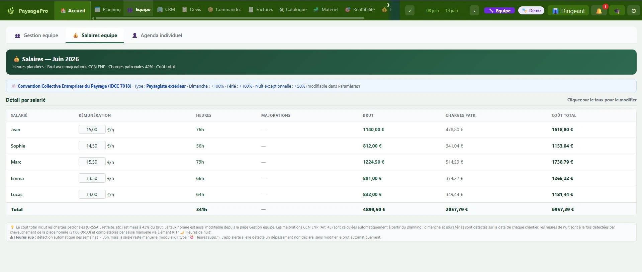
Task: Click the total hours value 341h
Action: [x=201, y=209]
